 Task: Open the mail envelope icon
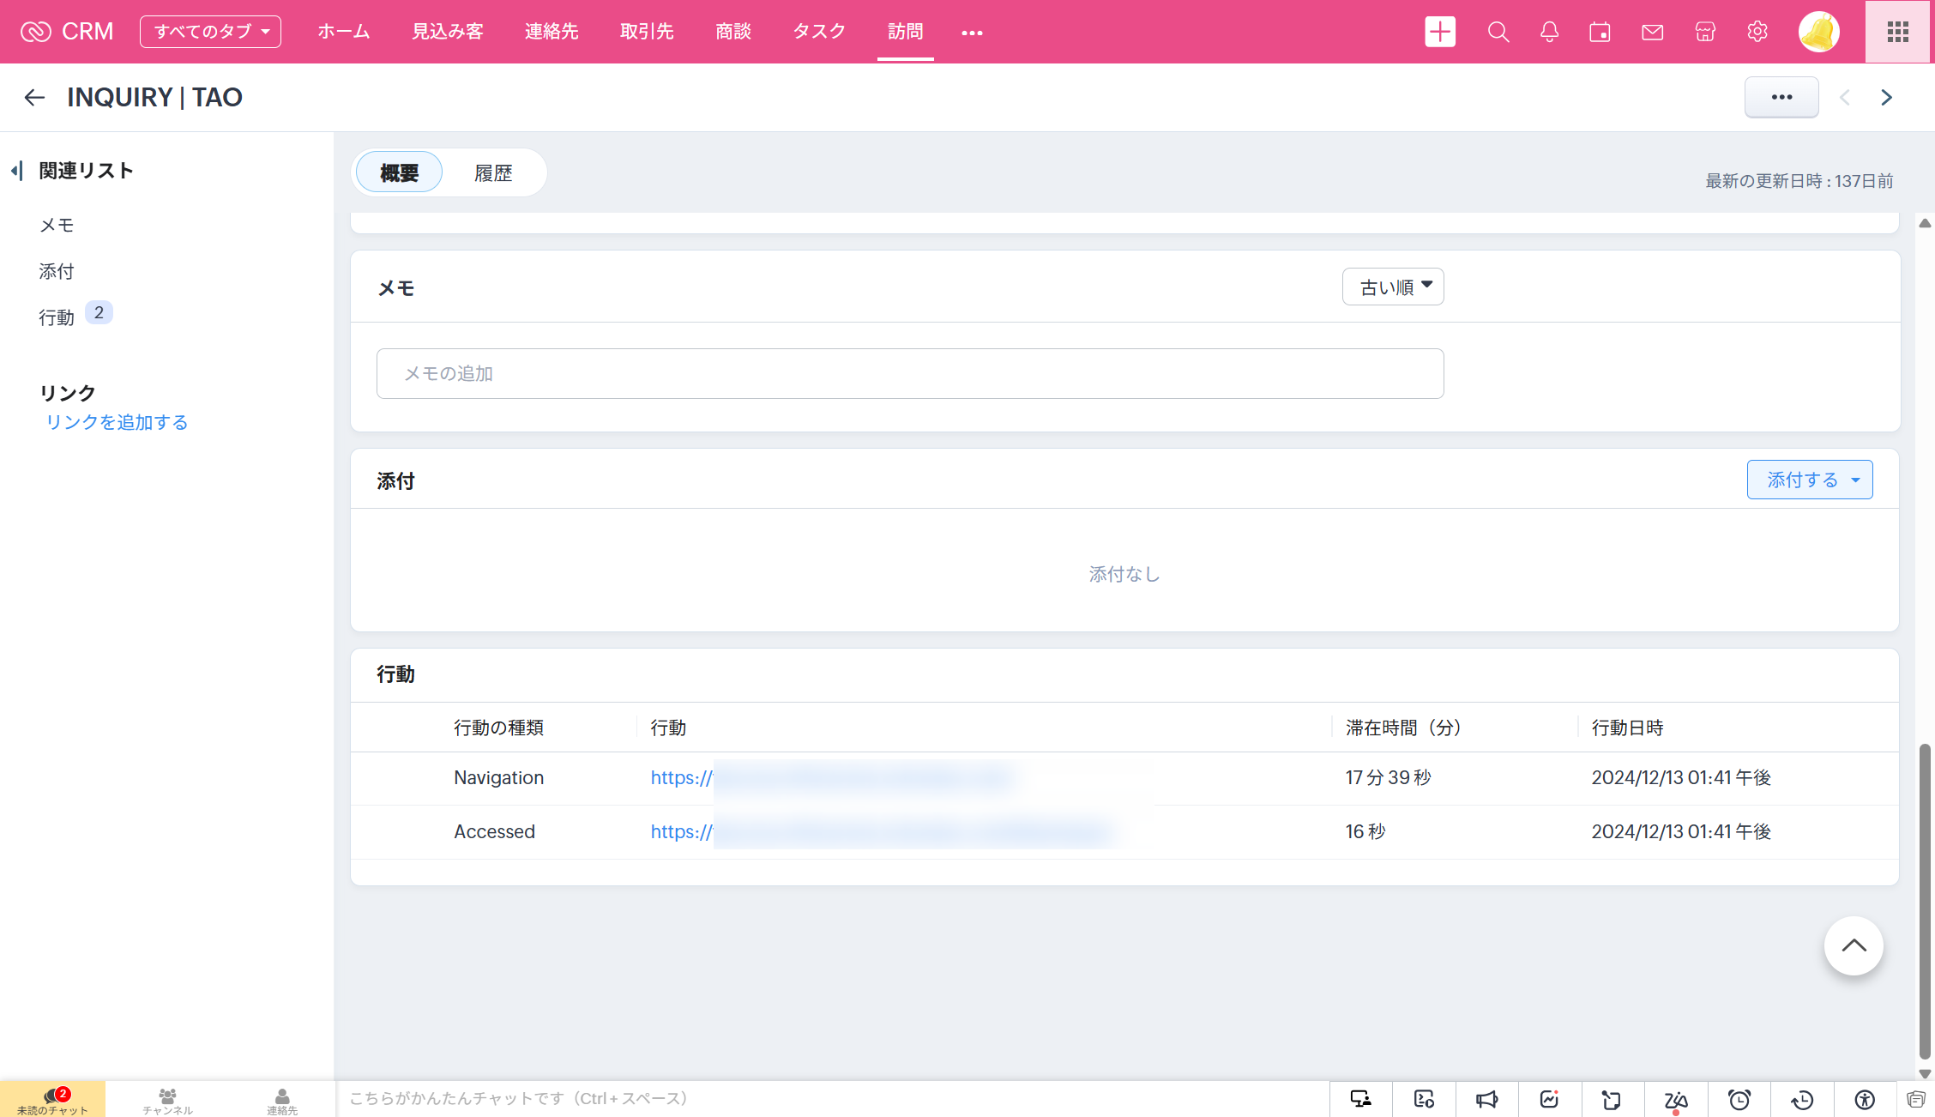(x=1652, y=32)
